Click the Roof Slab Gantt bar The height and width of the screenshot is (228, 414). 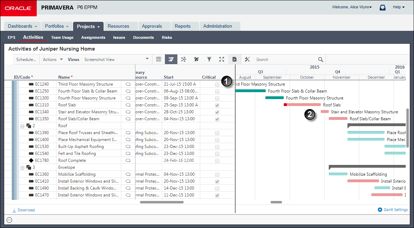click(302, 105)
